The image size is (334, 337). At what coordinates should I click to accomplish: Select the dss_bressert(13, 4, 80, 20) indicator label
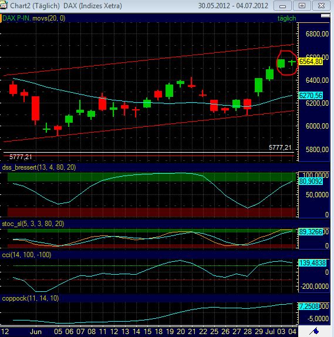pos(39,167)
